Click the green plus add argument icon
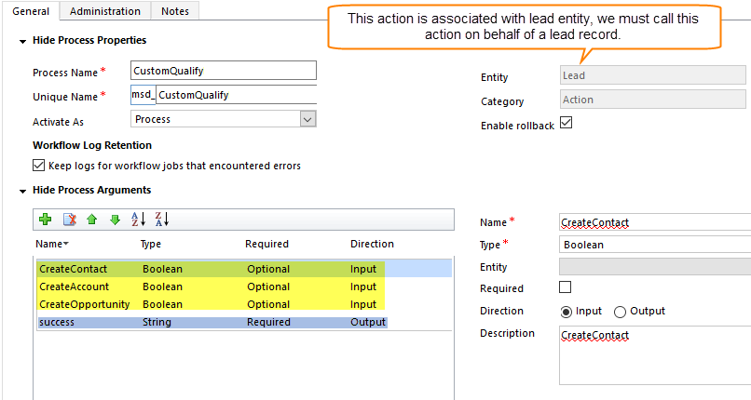This screenshot has height=400, width=751. click(45, 220)
